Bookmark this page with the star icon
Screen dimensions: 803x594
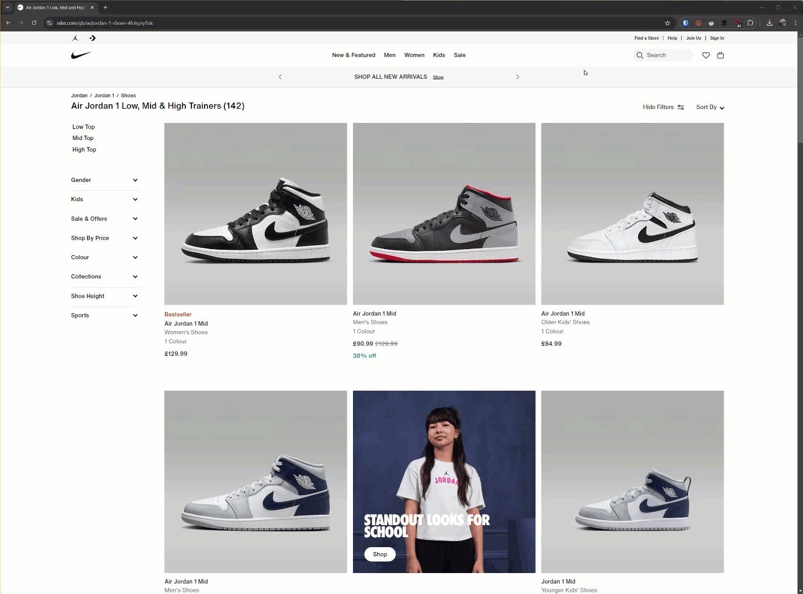(x=667, y=23)
